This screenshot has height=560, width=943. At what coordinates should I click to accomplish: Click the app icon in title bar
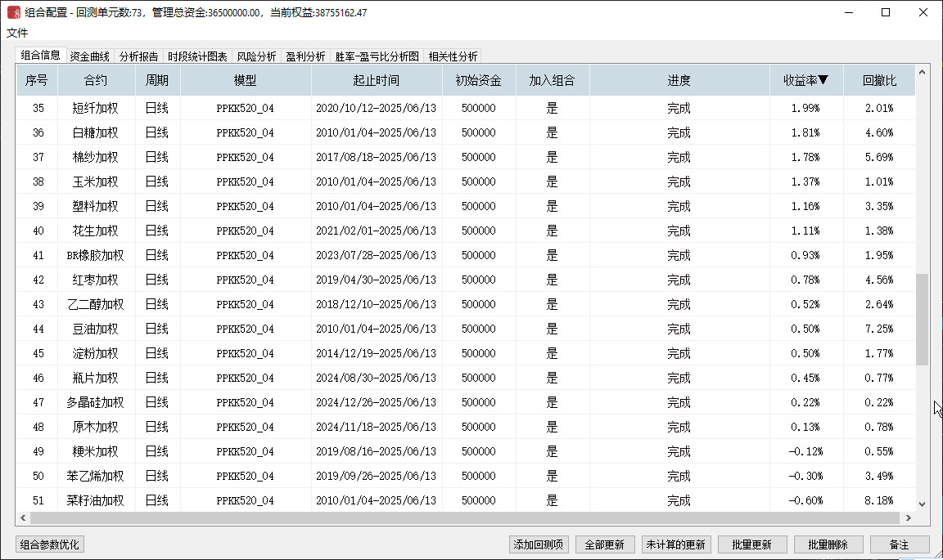pyautogui.click(x=13, y=13)
